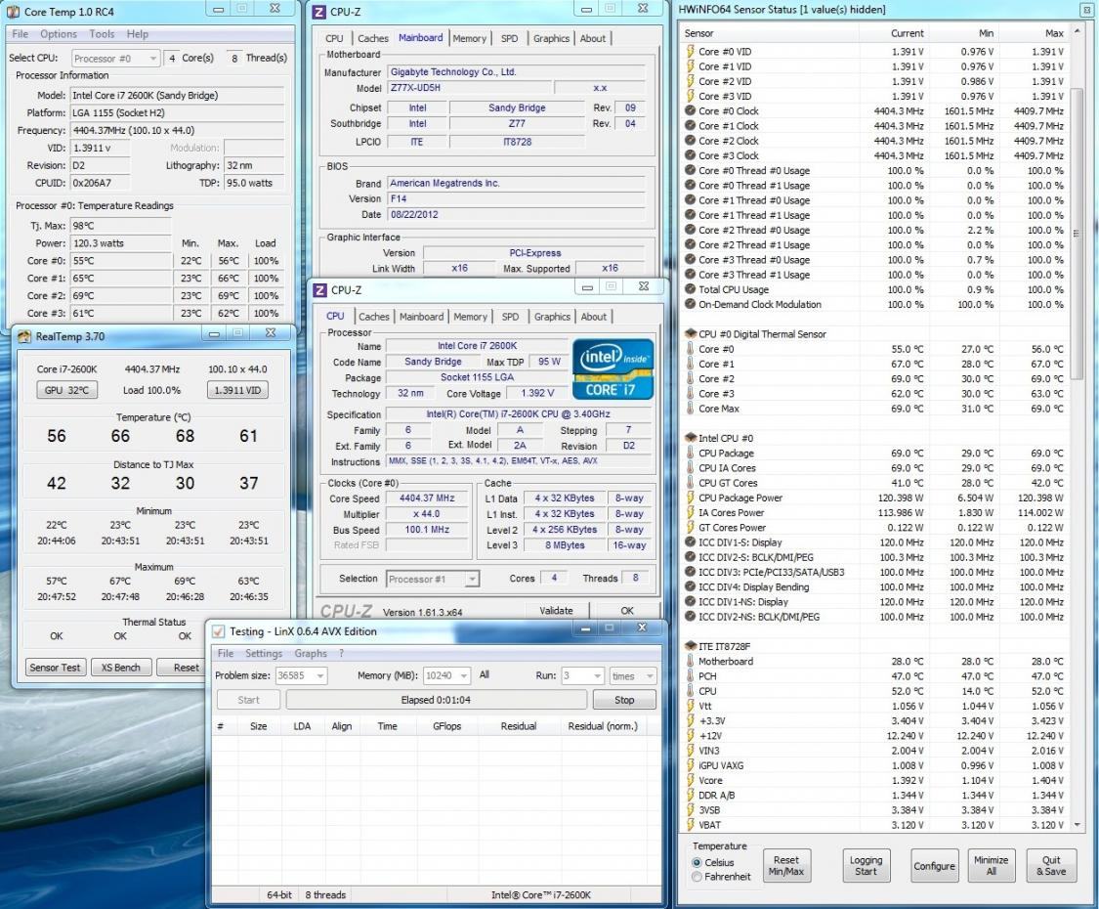Click the HWiNFO scrollbar down arrow

(x=1077, y=825)
